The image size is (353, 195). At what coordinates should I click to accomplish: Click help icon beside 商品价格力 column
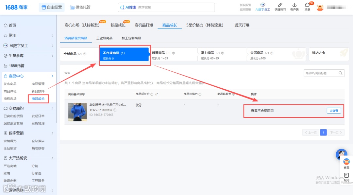(200, 94)
